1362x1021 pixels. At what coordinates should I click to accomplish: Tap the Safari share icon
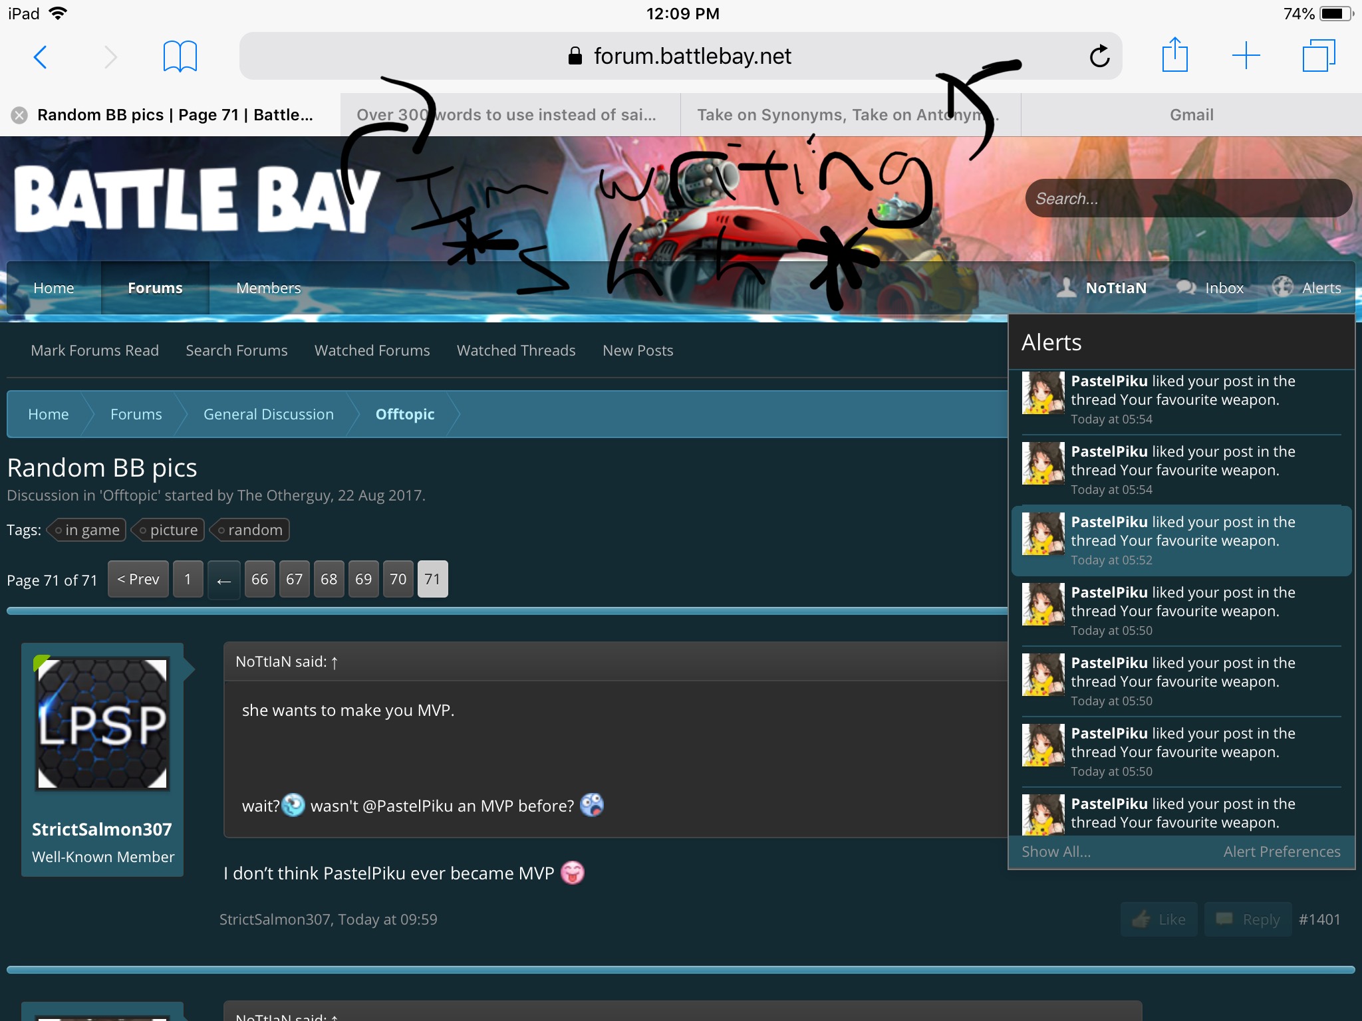pyautogui.click(x=1174, y=55)
